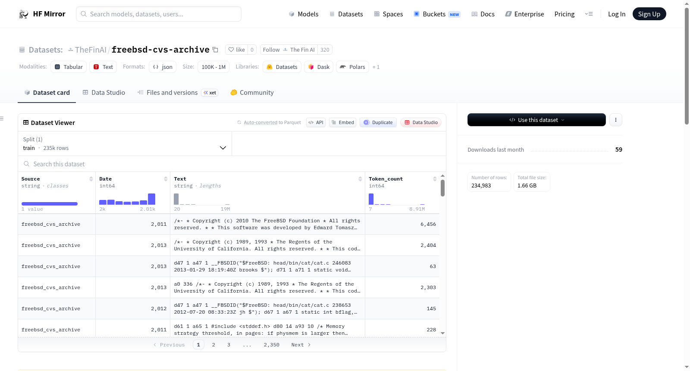Open the Community tab
Screen dimensions: 690x371
[252, 93]
